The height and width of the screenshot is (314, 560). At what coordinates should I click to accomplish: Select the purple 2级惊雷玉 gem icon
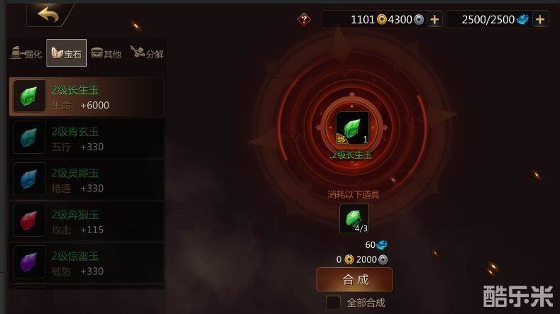coord(29,262)
